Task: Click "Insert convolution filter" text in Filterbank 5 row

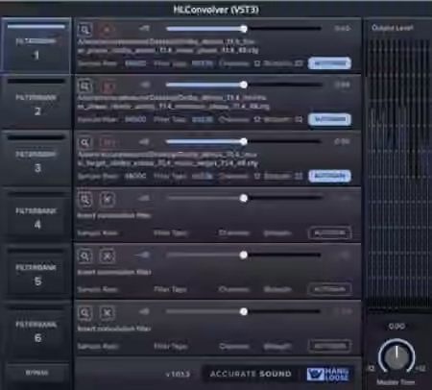Action: 114,272
